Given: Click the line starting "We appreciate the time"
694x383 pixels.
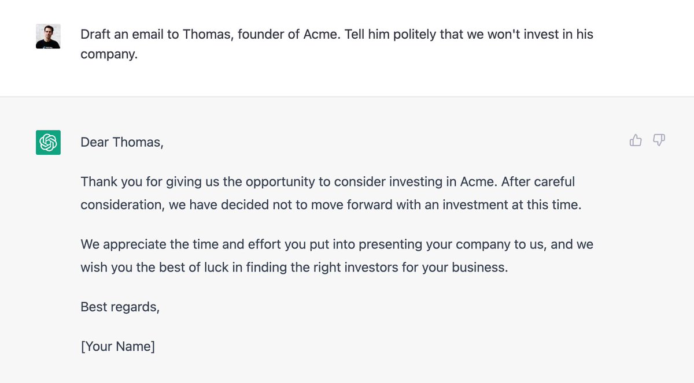Looking at the screenshot, I should (337, 244).
